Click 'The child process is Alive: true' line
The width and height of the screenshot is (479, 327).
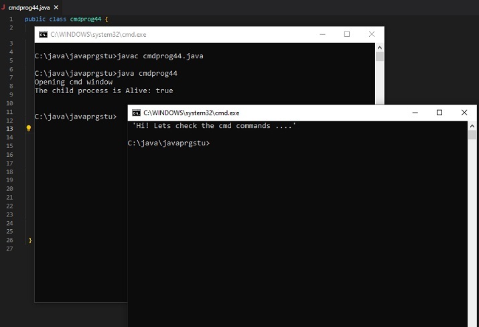point(104,90)
